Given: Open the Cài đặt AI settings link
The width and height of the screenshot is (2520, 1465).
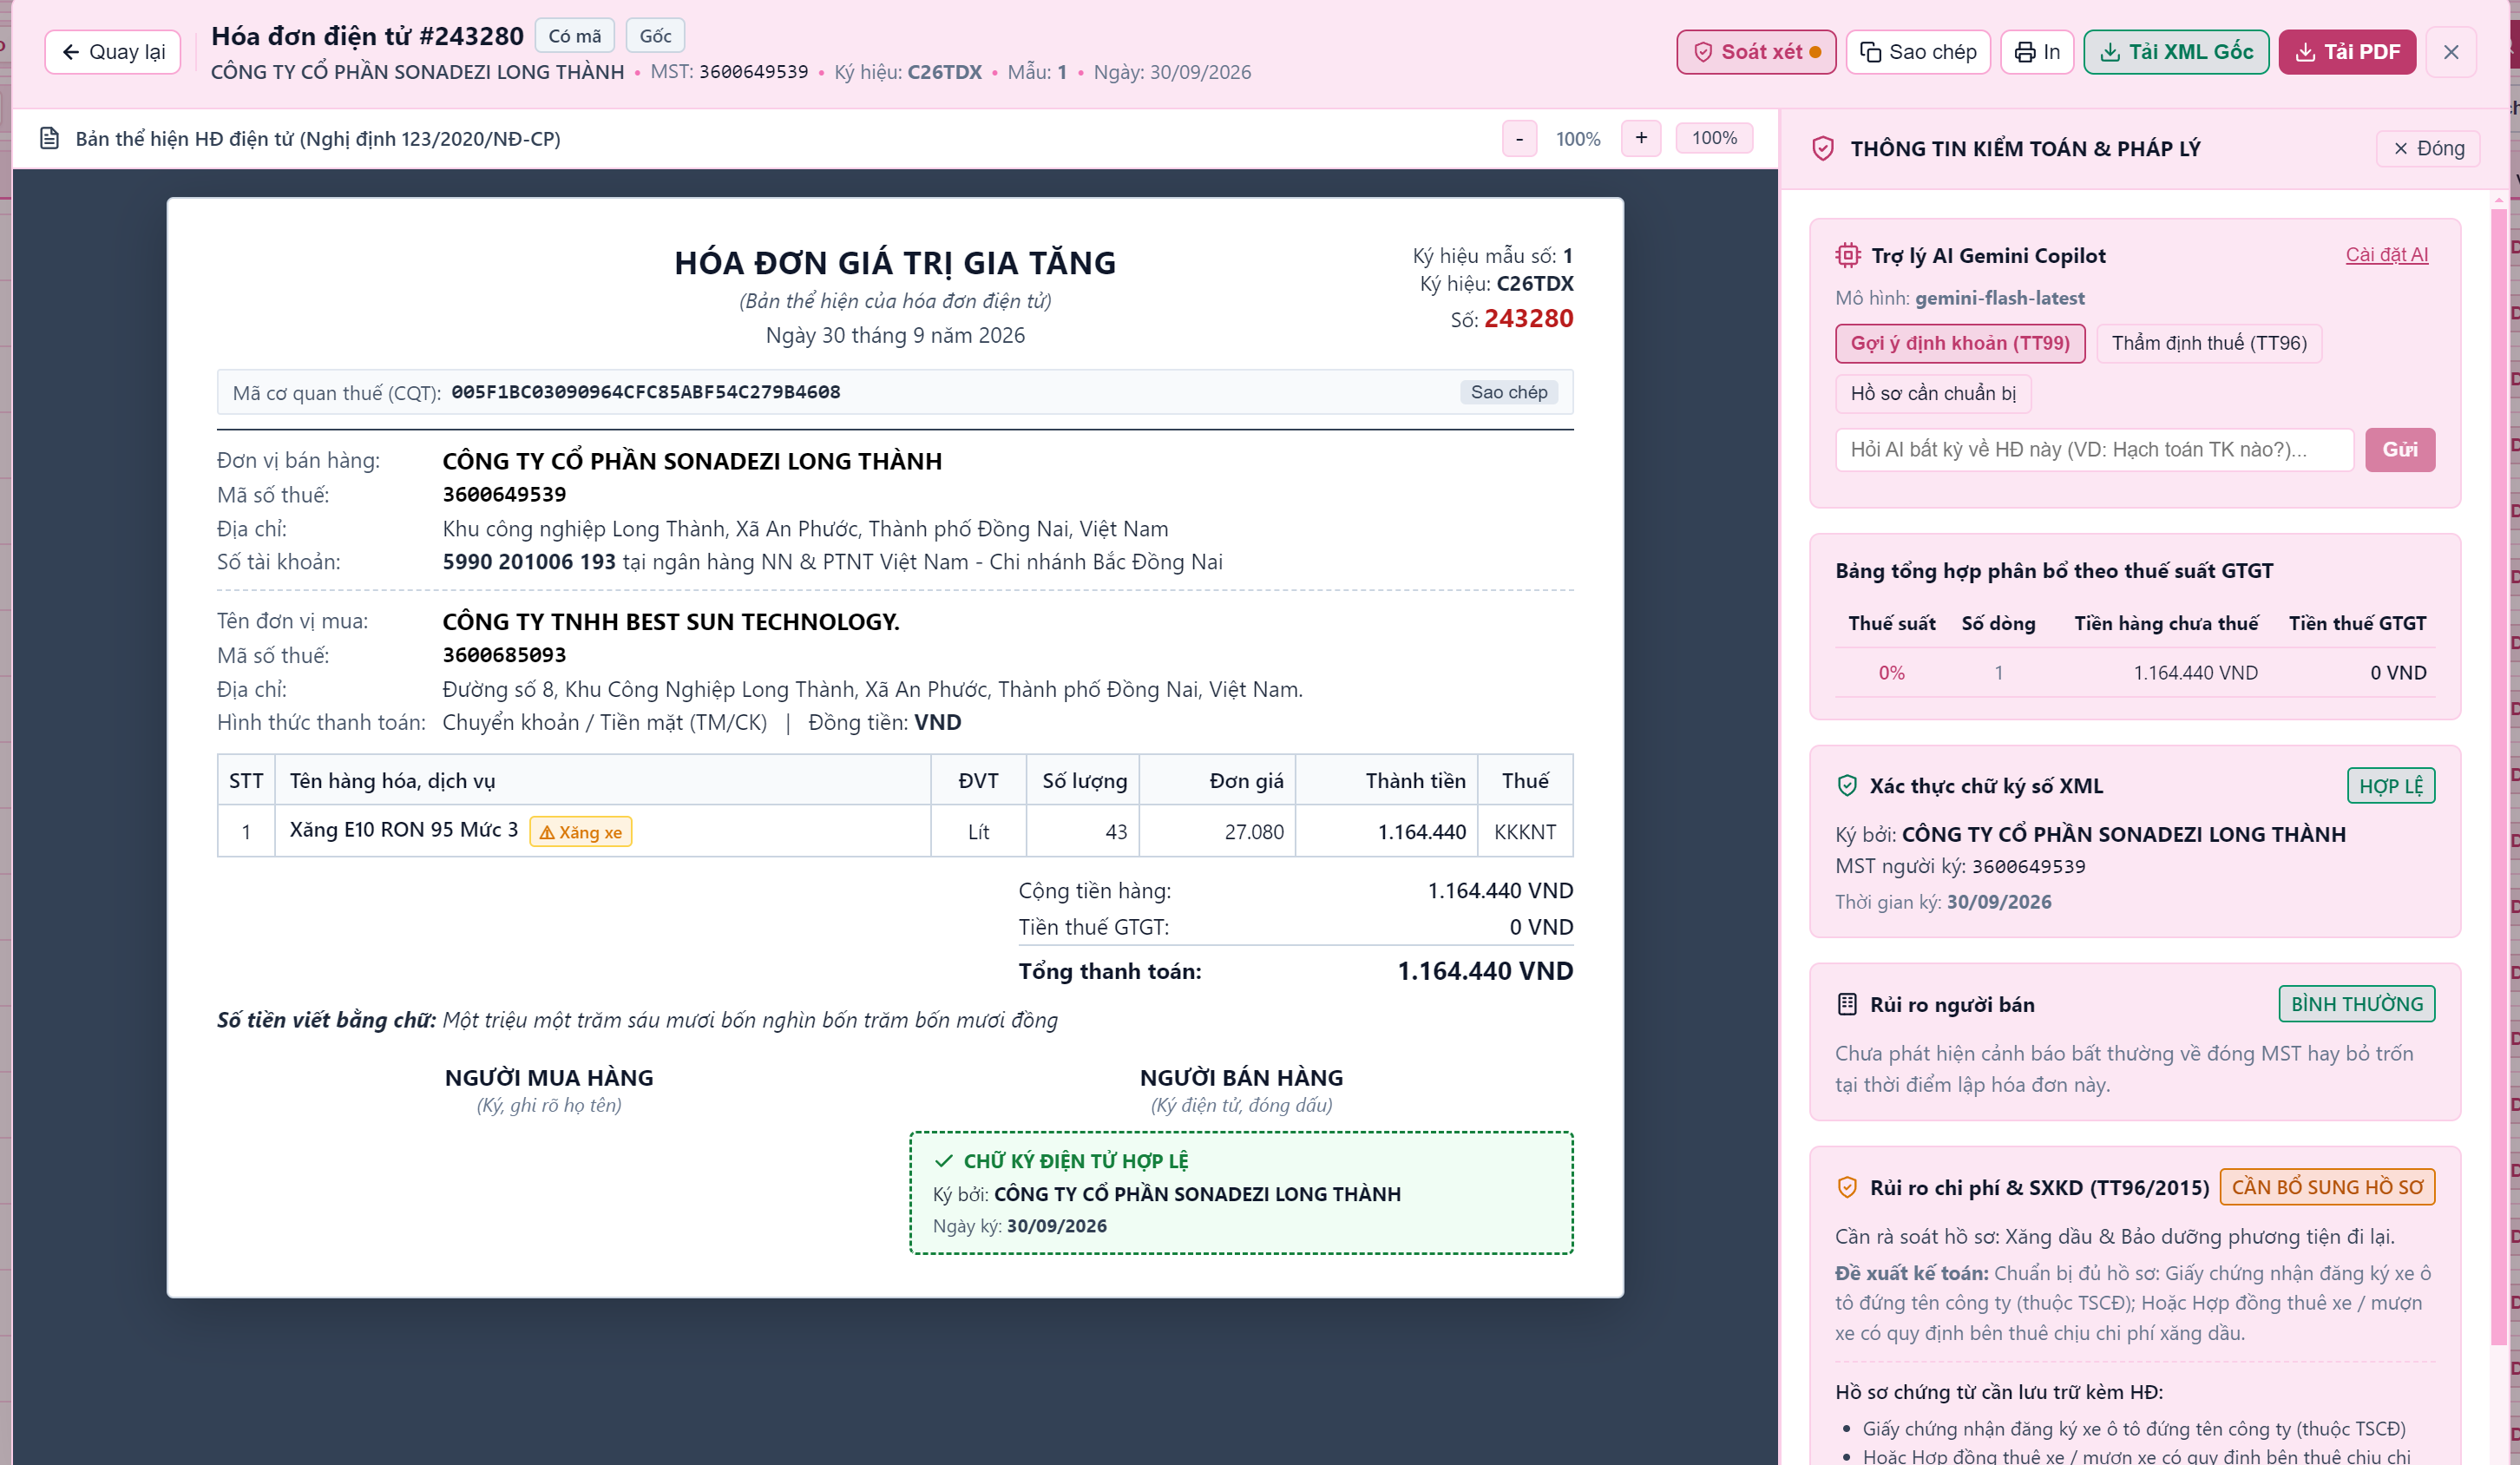Looking at the screenshot, I should (2386, 255).
